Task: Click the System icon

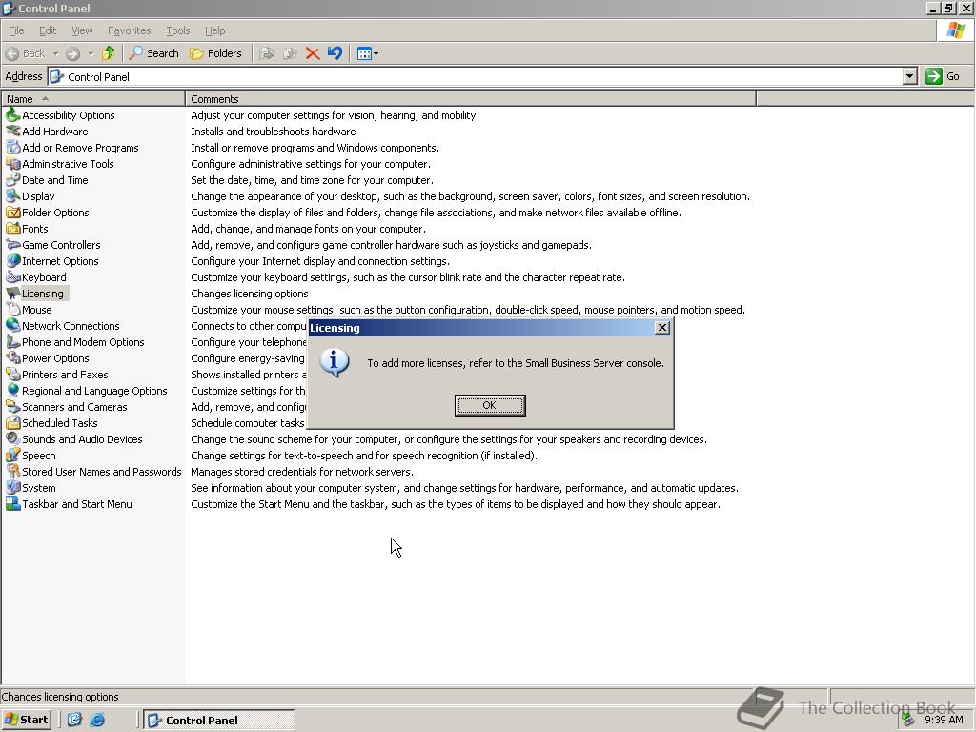Action: click(x=12, y=487)
